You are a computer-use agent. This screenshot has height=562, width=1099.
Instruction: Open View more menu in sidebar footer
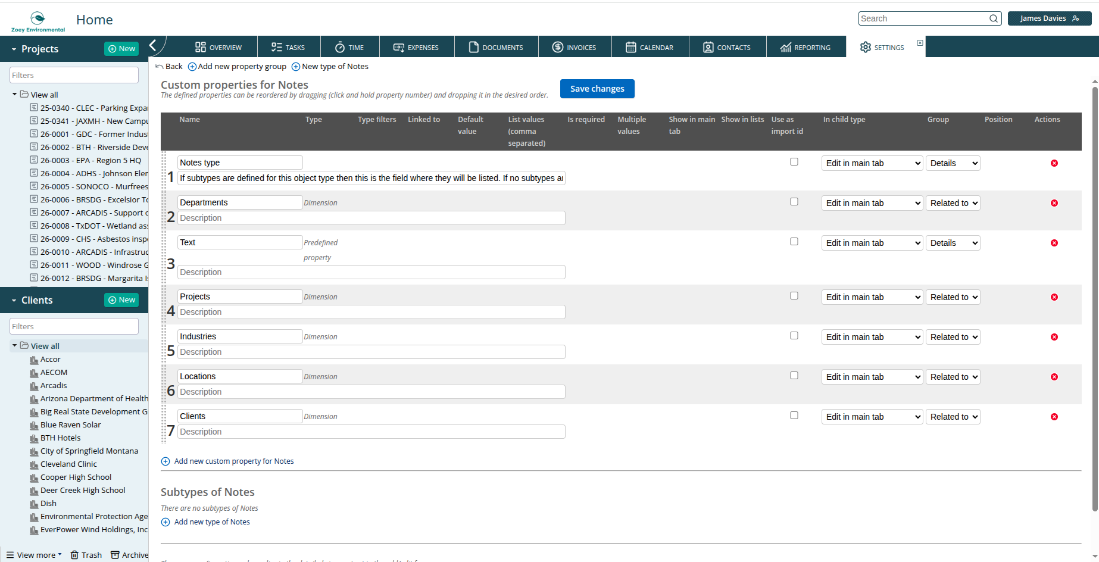pos(34,555)
